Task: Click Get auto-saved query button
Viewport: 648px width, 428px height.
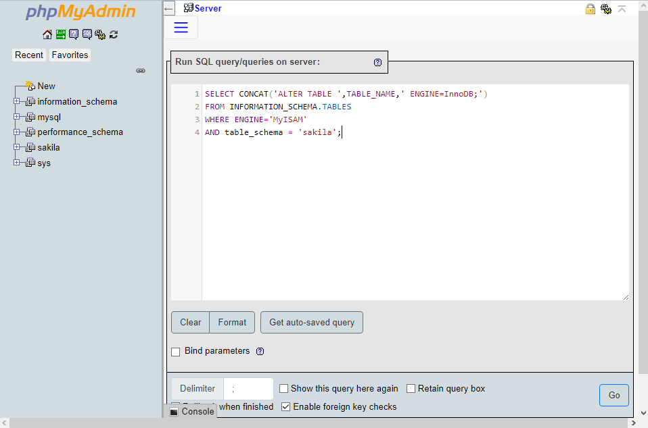Action: point(312,323)
